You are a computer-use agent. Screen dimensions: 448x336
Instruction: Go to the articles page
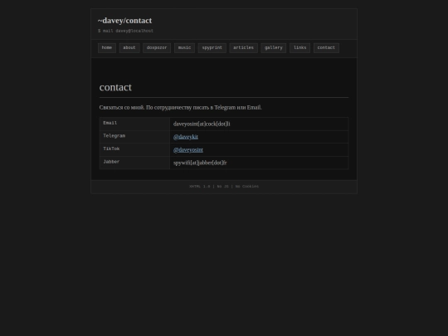pos(243,48)
